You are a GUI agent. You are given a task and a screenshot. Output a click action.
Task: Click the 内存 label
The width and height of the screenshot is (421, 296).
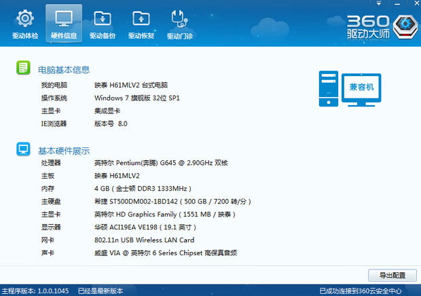(x=48, y=188)
